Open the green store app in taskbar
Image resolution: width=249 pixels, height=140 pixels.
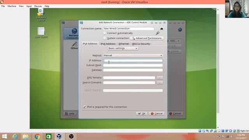coord(49,136)
